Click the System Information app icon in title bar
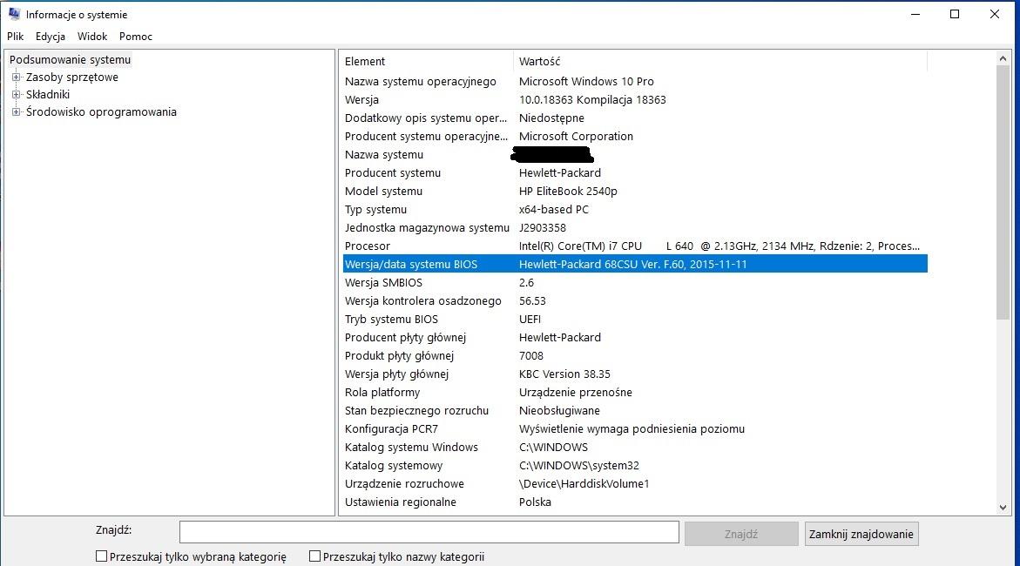1020x566 pixels. pos(14,14)
